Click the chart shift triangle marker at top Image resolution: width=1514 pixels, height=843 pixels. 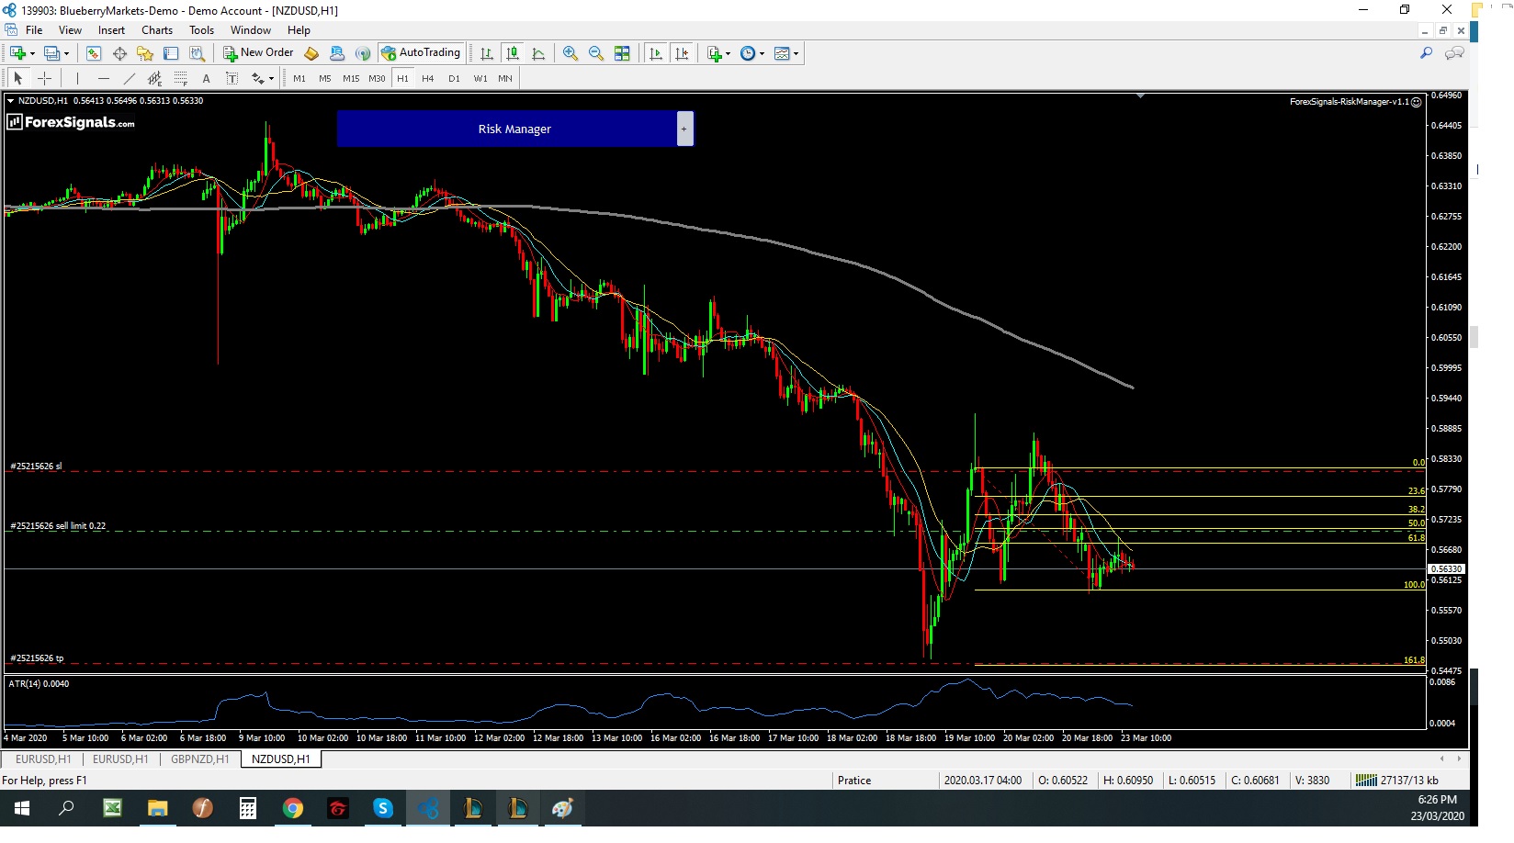[1140, 96]
